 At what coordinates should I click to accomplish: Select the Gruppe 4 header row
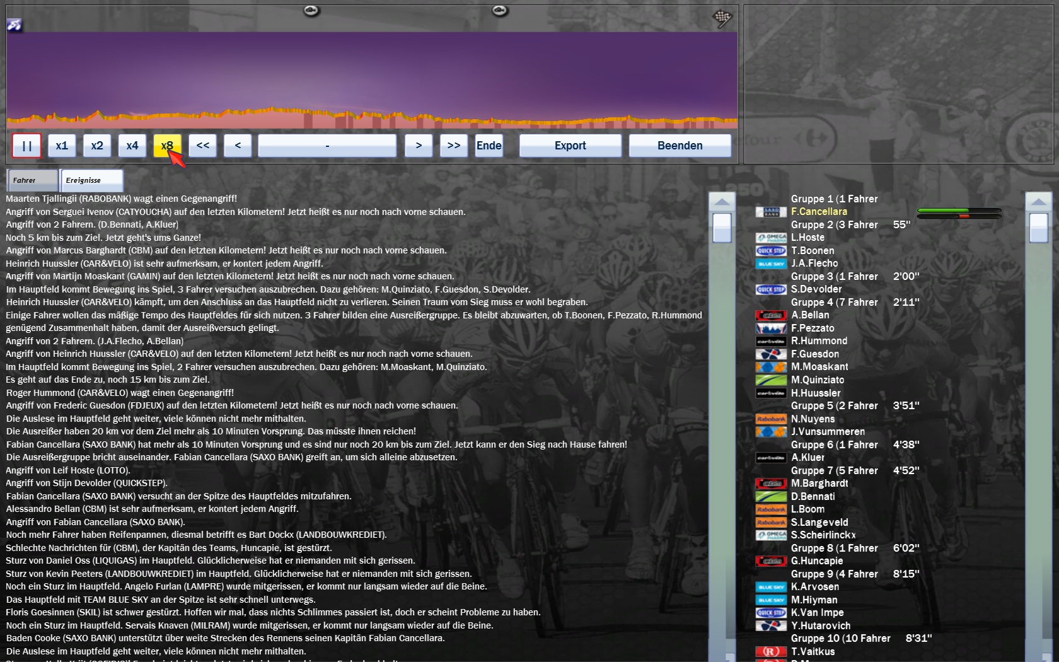[x=834, y=303]
